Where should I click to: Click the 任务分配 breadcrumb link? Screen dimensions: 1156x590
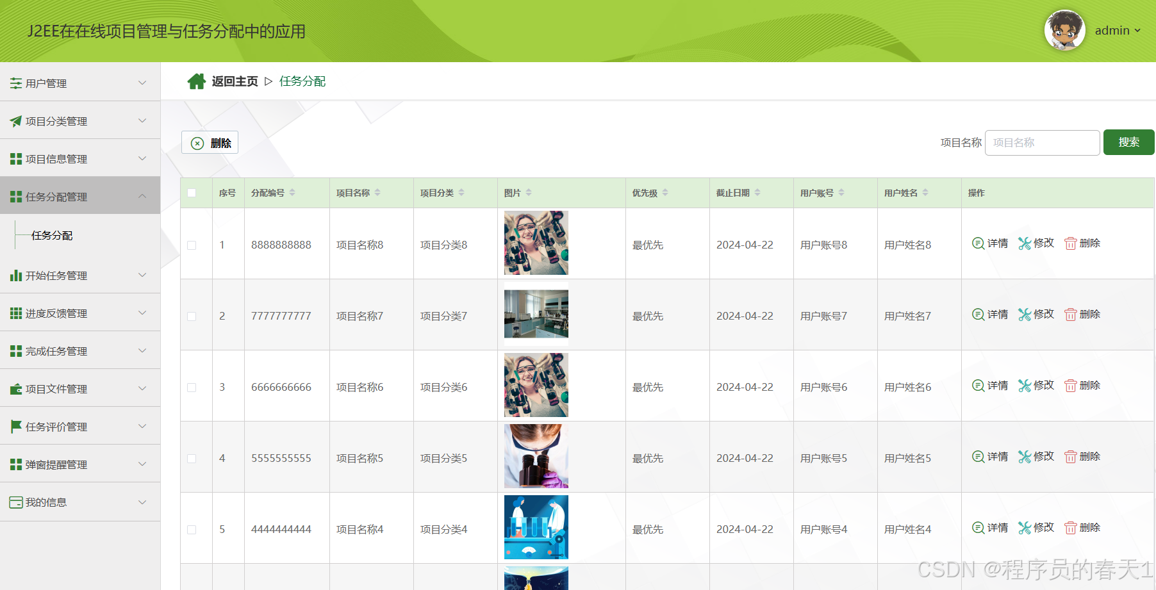coord(302,81)
